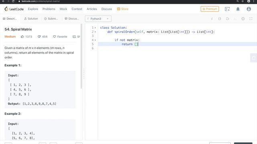
Task: Switch to the Description tab
Action: [10, 19]
